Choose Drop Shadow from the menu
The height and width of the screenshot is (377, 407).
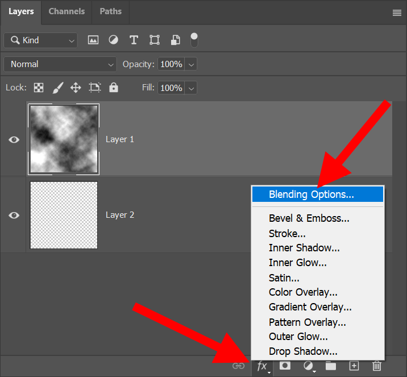[x=318, y=351]
